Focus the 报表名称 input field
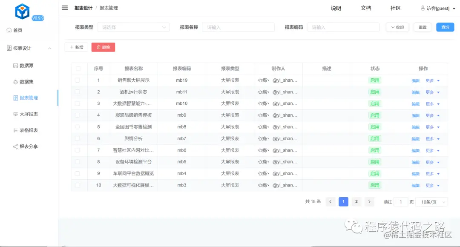Image resolution: width=460 pixels, height=247 pixels. click(238, 27)
